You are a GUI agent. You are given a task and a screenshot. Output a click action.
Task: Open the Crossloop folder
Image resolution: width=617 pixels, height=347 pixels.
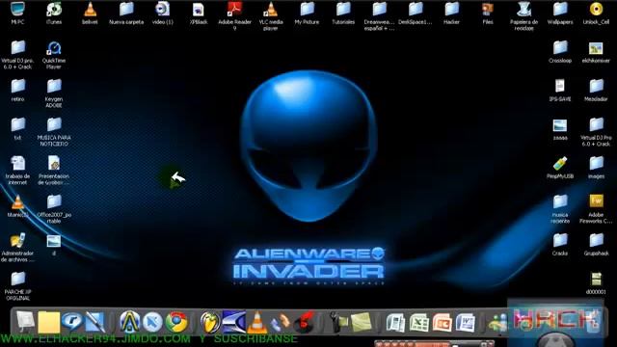click(x=560, y=48)
